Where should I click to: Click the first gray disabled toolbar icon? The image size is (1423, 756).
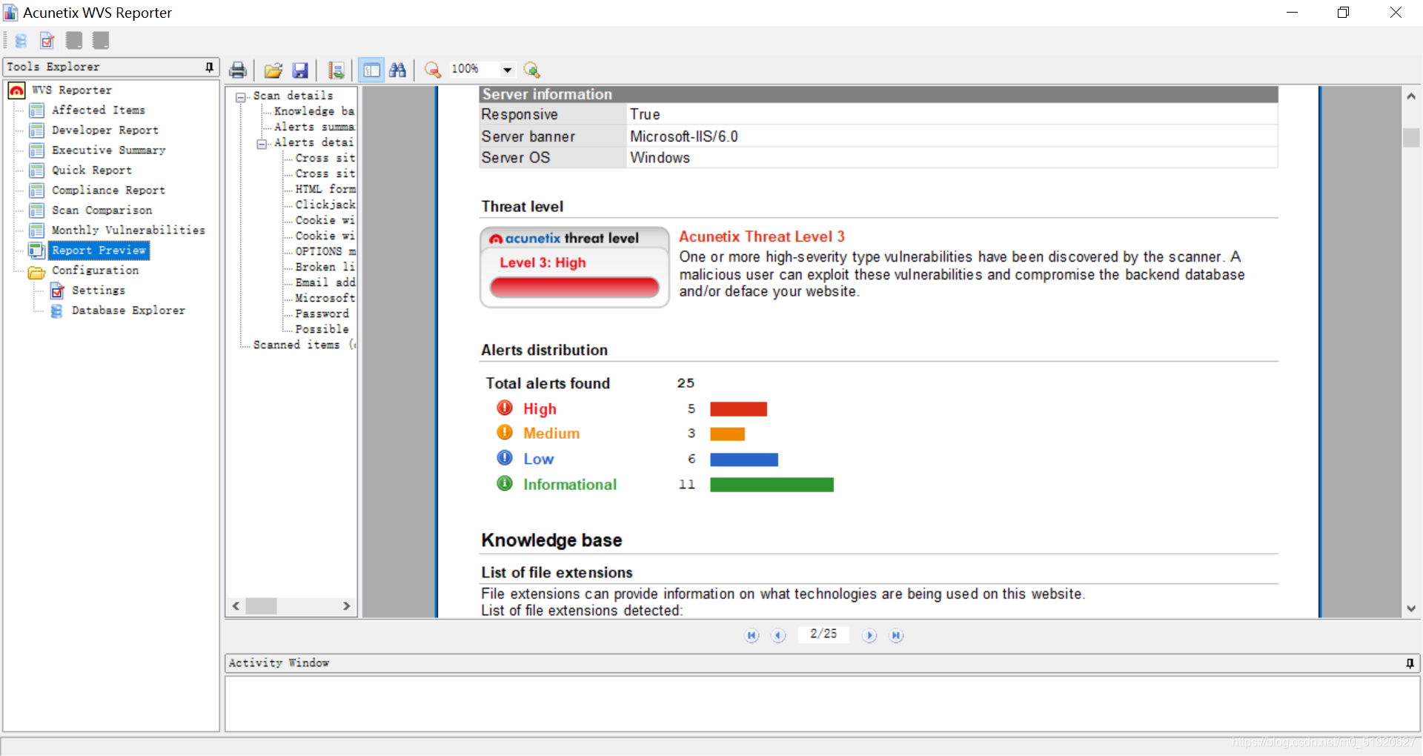click(x=74, y=40)
